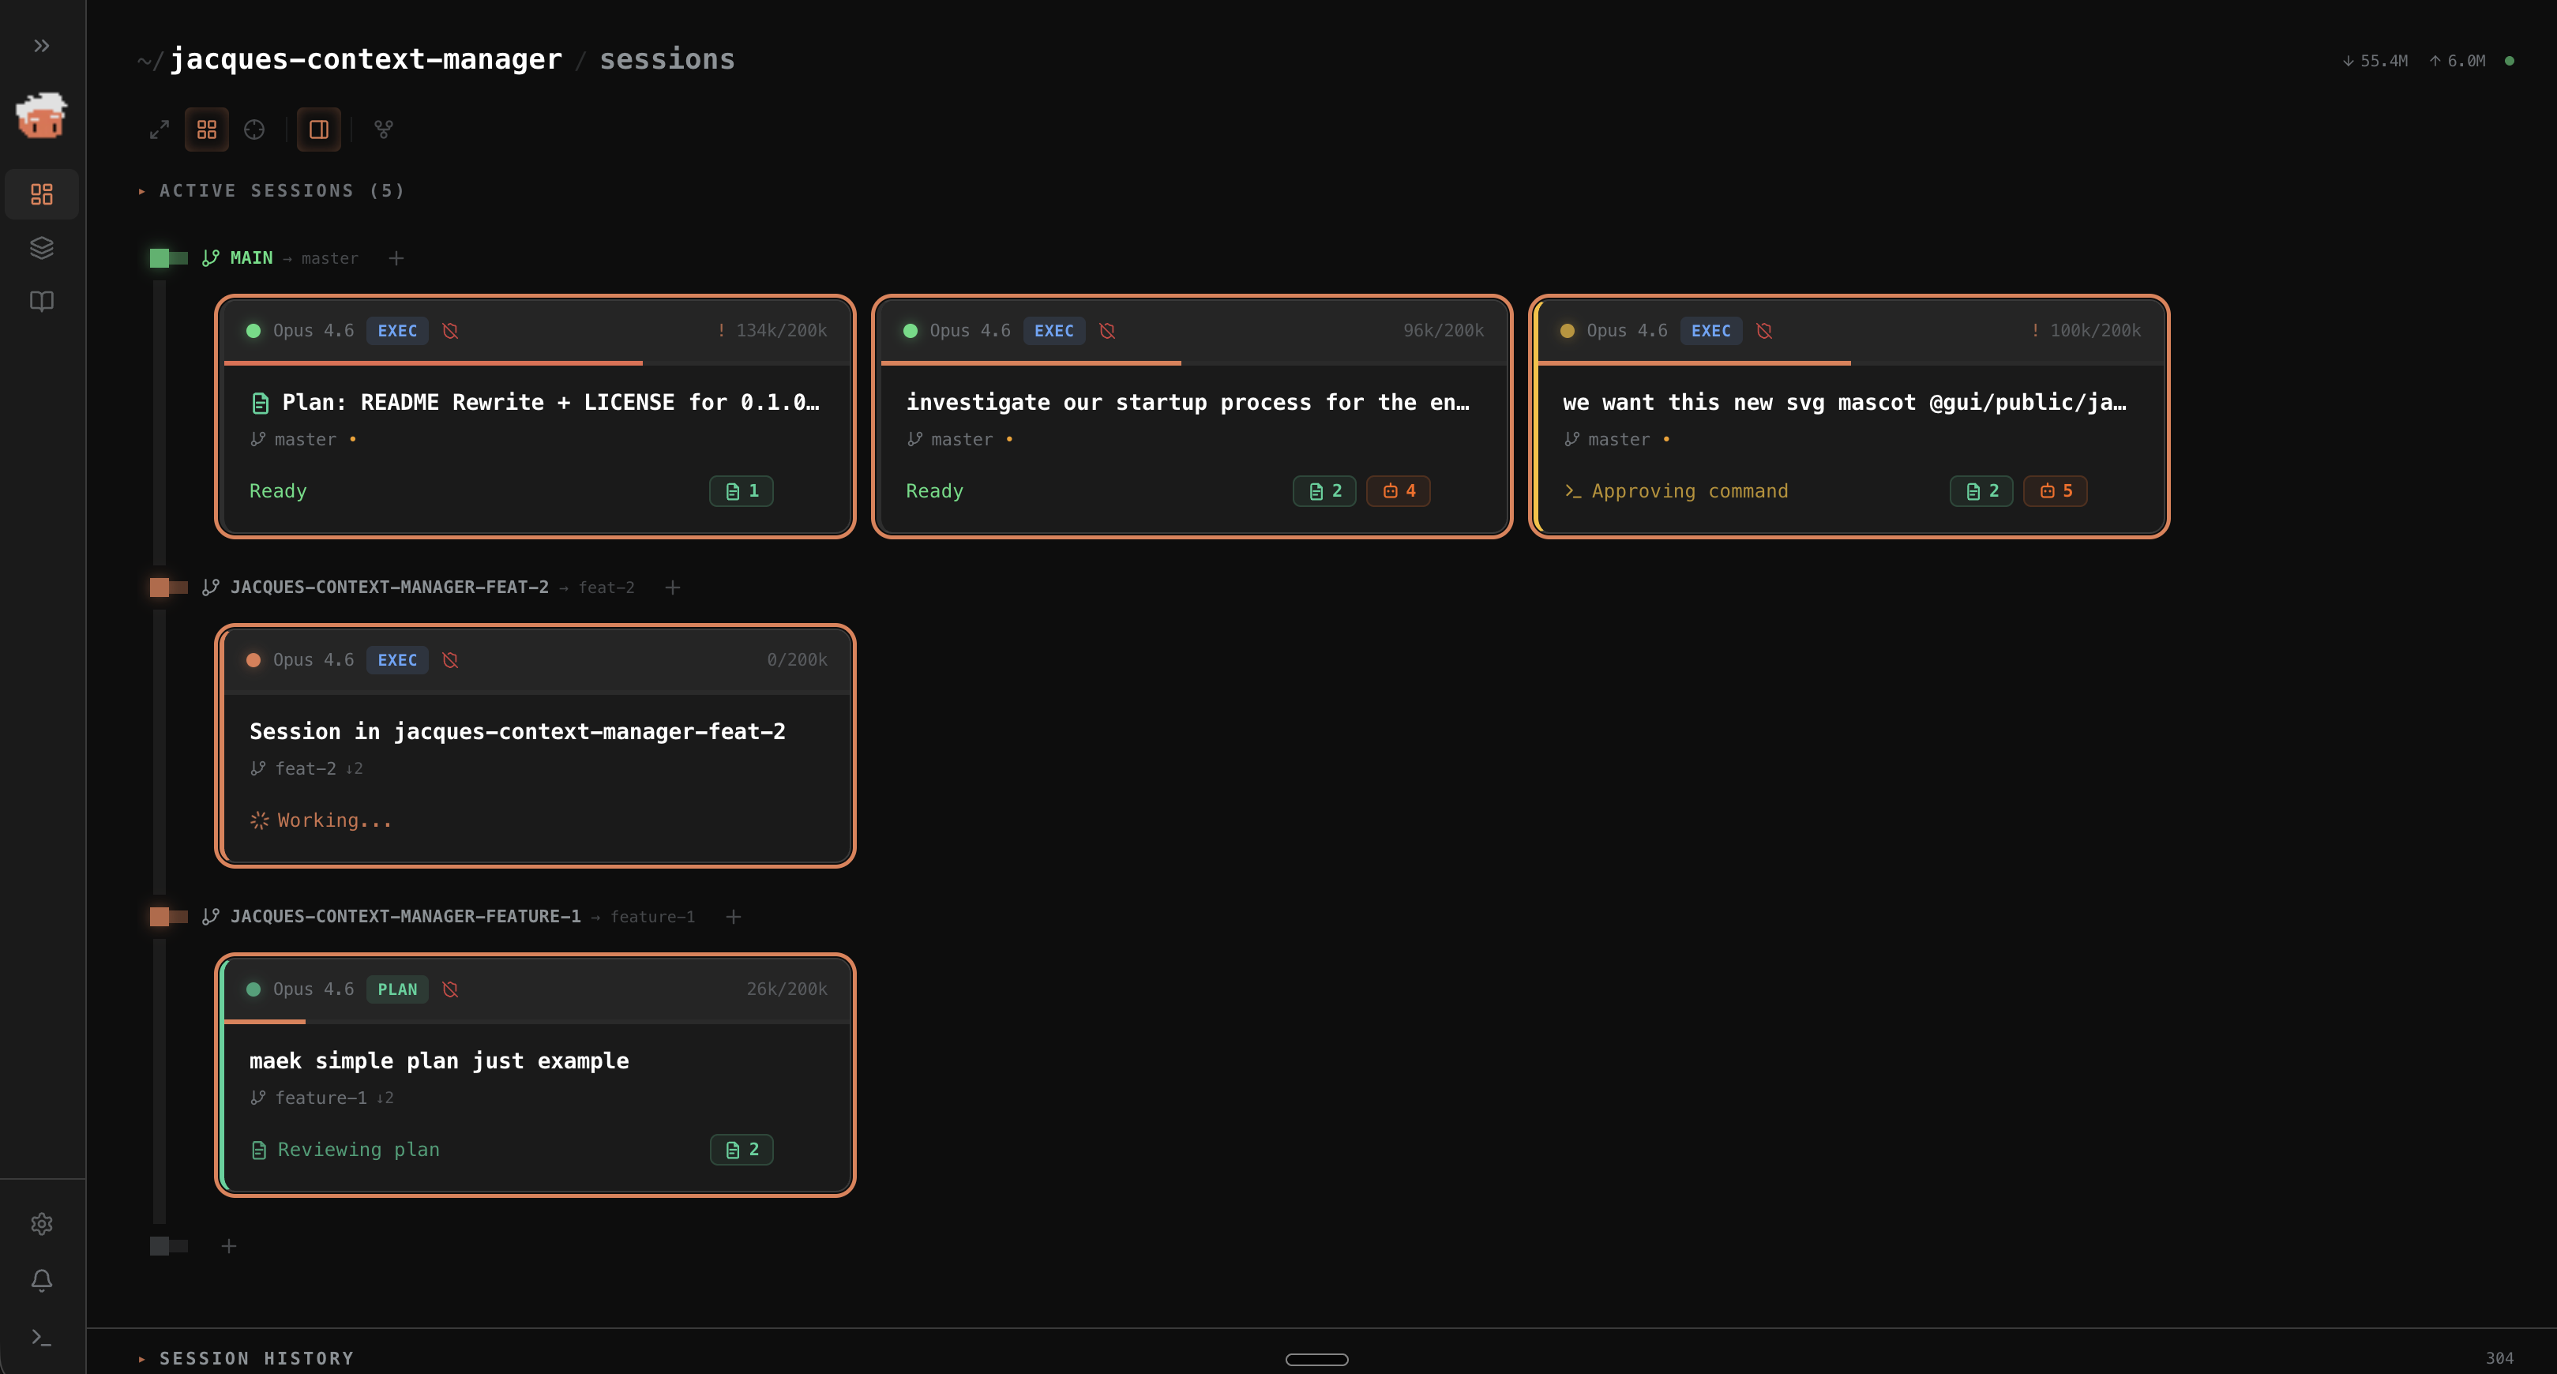Open sessions grid in sidebar
The height and width of the screenshot is (1374, 2557).
42,193
